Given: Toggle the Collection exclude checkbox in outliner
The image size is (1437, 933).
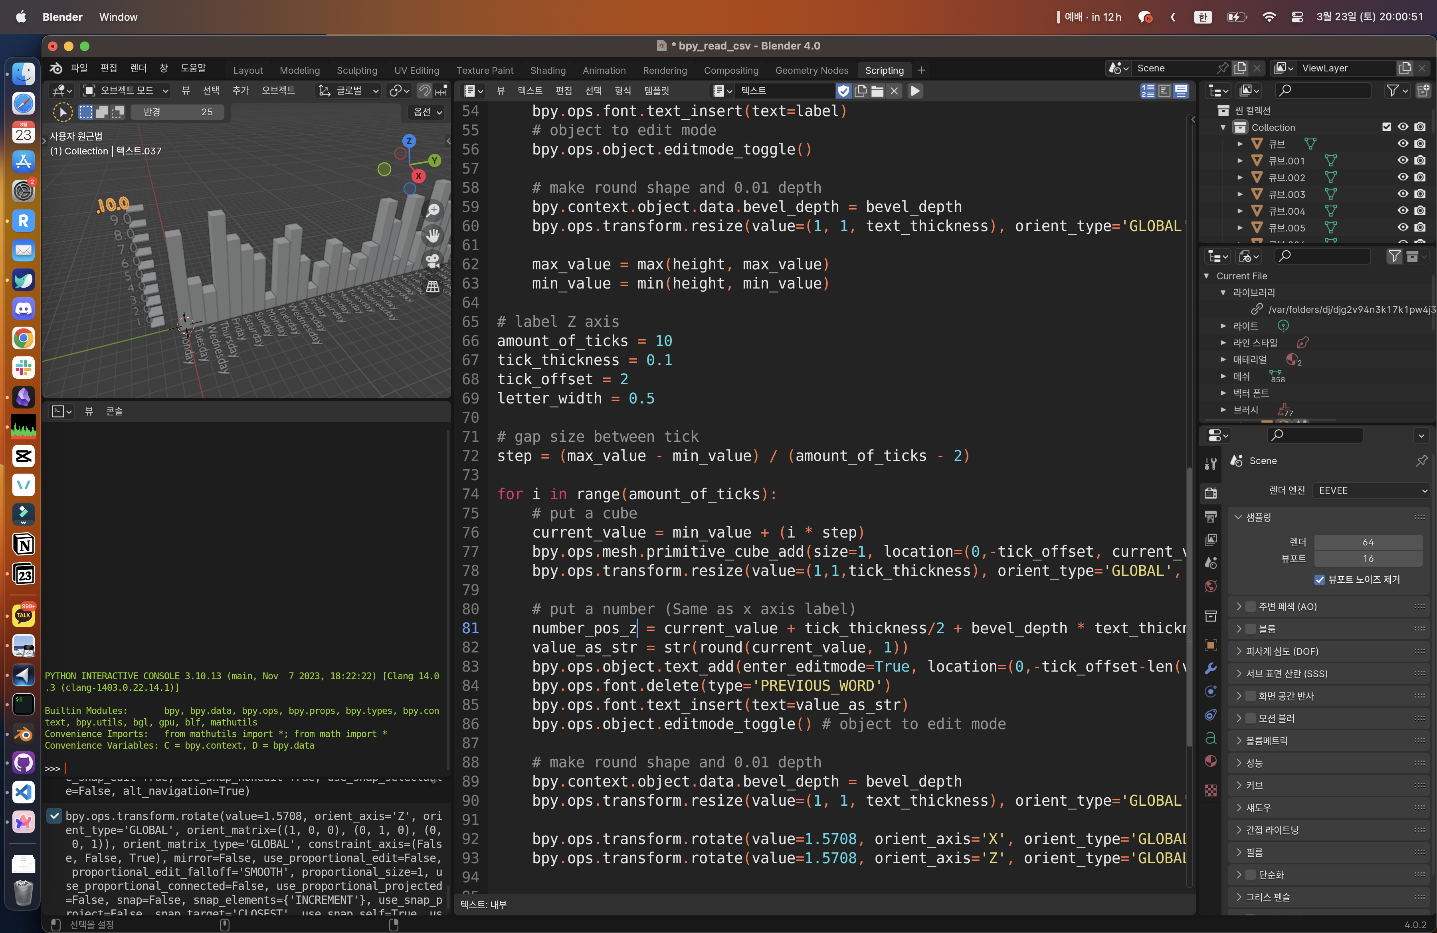Looking at the screenshot, I should pos(1386,127).
